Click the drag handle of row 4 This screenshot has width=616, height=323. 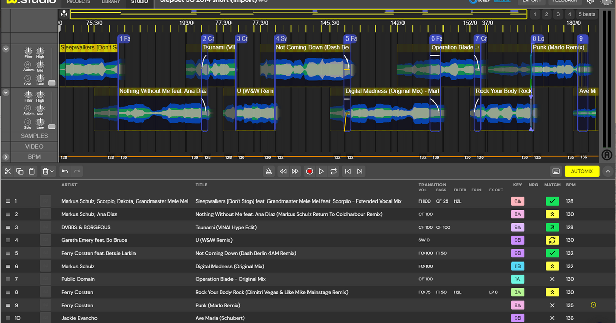(8, 240)
